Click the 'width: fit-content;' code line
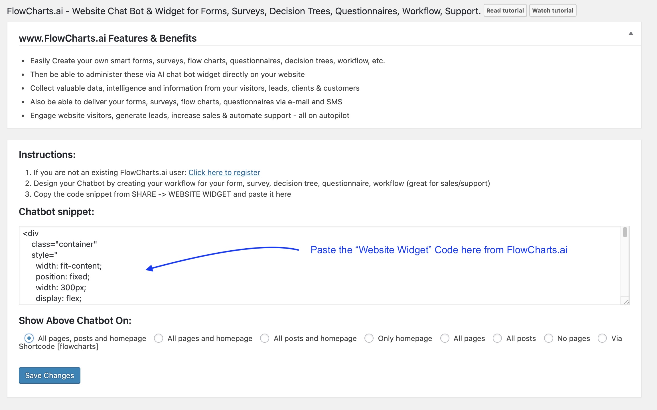 (x=69, y=266)
